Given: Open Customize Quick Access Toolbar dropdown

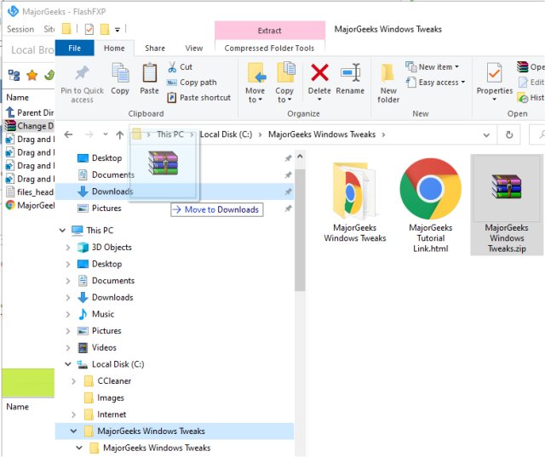Looking at the screenshot, I should (118, 30).
